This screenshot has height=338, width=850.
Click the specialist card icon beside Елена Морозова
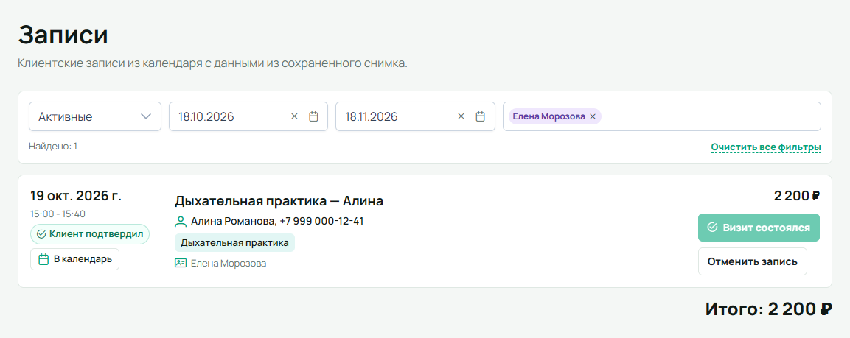click(181, 263)
